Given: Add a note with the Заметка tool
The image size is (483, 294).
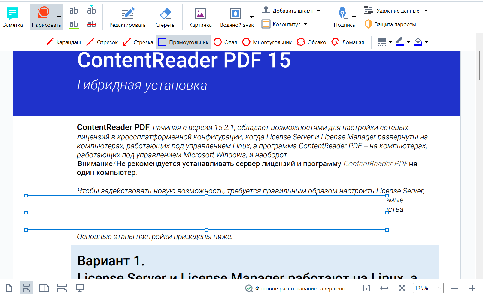Looking at the screenshot, I should click(13, 17).
